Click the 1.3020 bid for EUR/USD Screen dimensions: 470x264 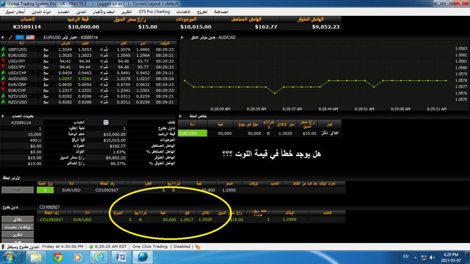click(x=65, y=55)
